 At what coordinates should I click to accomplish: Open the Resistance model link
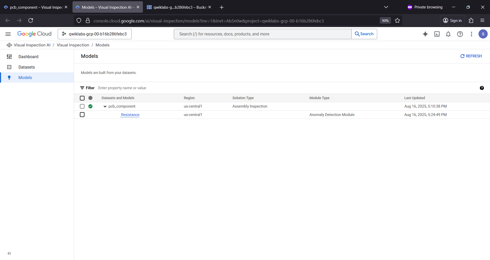click(x=130, y=115)
